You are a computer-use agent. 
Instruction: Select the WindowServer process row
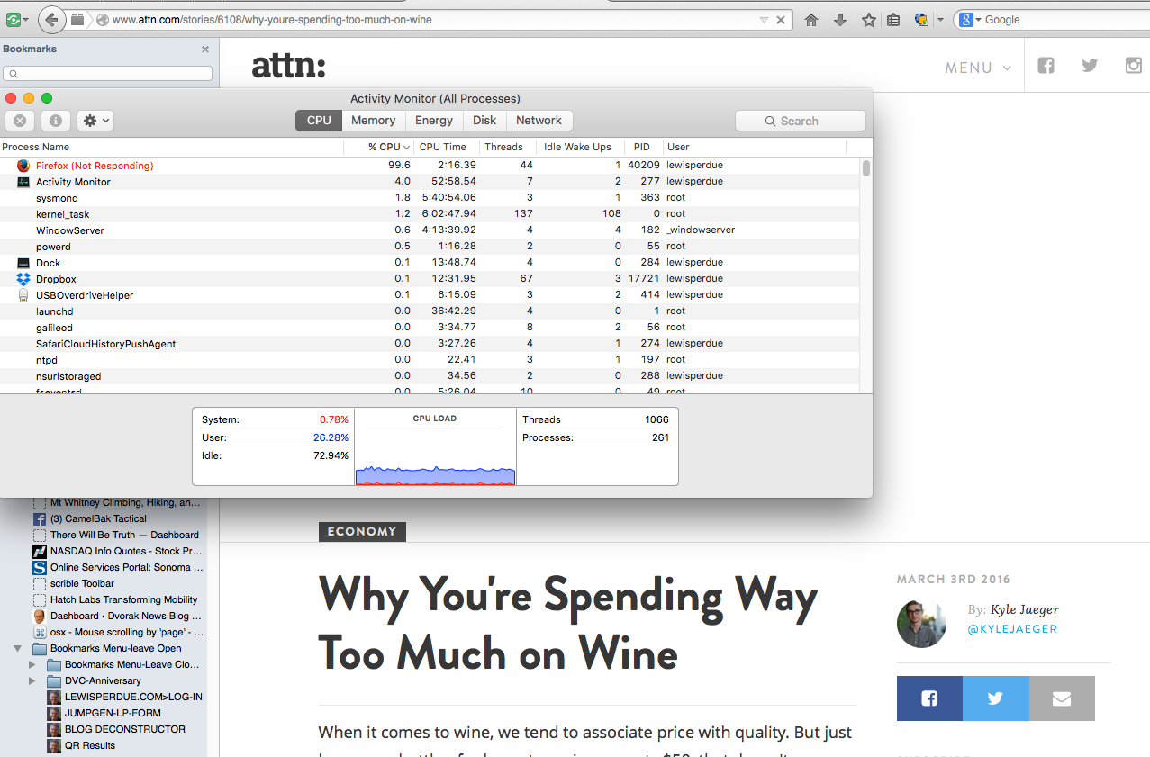[430, 230]
